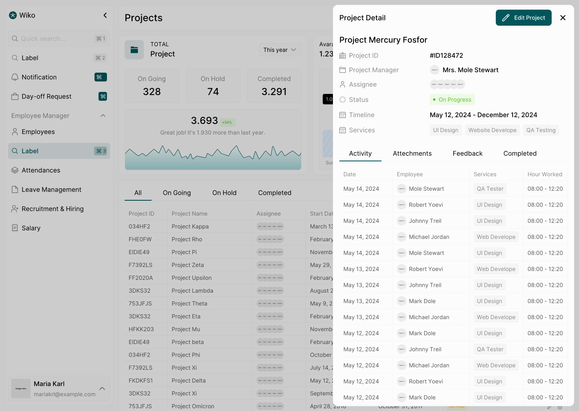This screenshot has height=411, width=579.
Task: Click the Total Project folder icon
Action: [134, 50]
